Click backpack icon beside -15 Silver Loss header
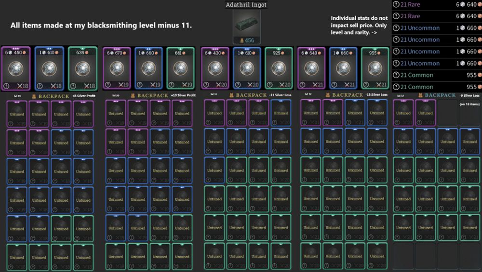This screenshot has width=482, height=272. click(328, 95)
